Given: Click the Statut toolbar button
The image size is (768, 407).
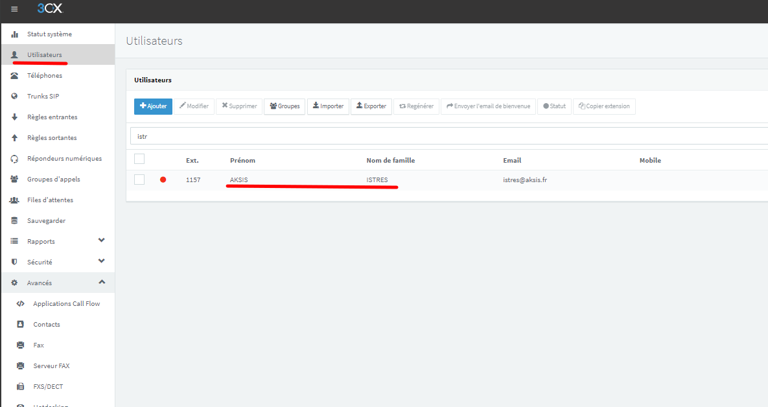Looking at the screenshot, I should point(554,106).
